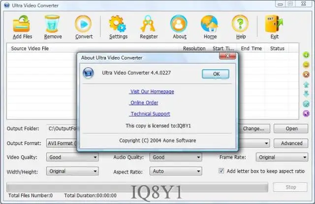
Task: Click the Output Folder path field
Action: pyautogui.click(x=63, y=129)
